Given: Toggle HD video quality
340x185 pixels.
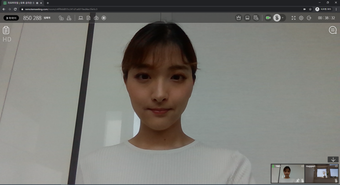Looking at the screenshot, I should click(x=7, y=39).
